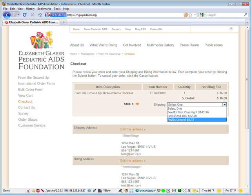Click the Apache/2.0.52 server text in status bar
251x195 pixels.
click(x=54, y=191)
